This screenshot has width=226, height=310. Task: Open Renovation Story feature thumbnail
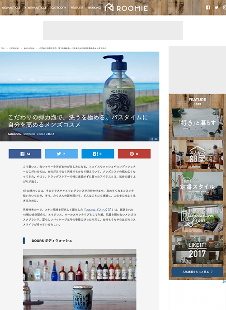pyautogui.click(x=198, y=218)
